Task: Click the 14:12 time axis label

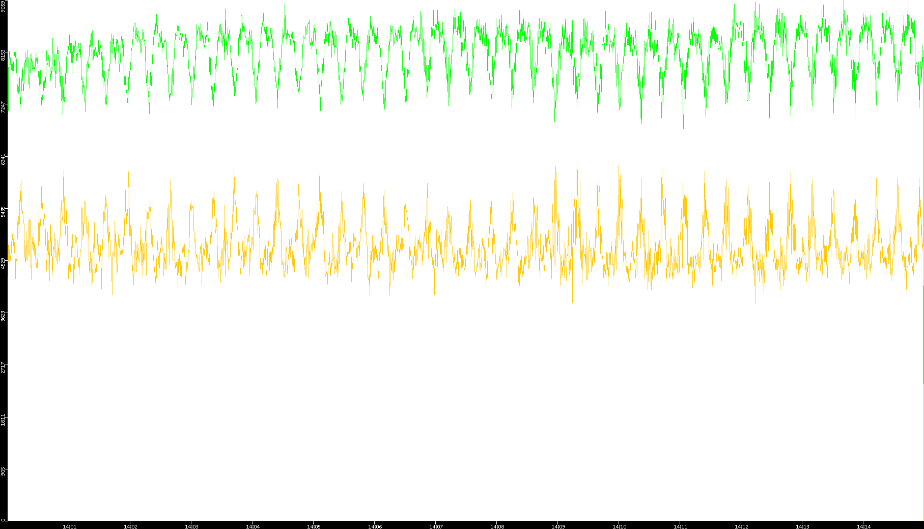Action: [741, 526]
